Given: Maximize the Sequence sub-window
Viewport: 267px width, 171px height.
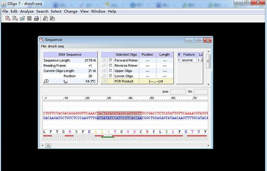Looking at the screenshot, I should [x=198, y=40].
